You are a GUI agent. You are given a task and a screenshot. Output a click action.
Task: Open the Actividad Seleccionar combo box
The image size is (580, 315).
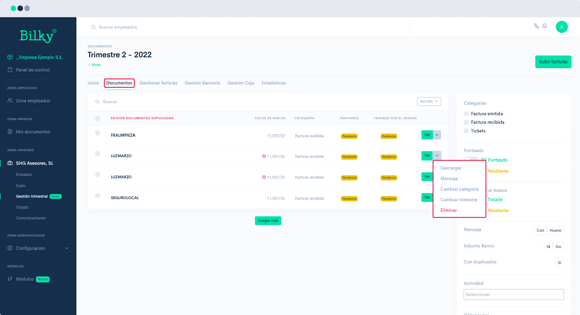(514, 294)
